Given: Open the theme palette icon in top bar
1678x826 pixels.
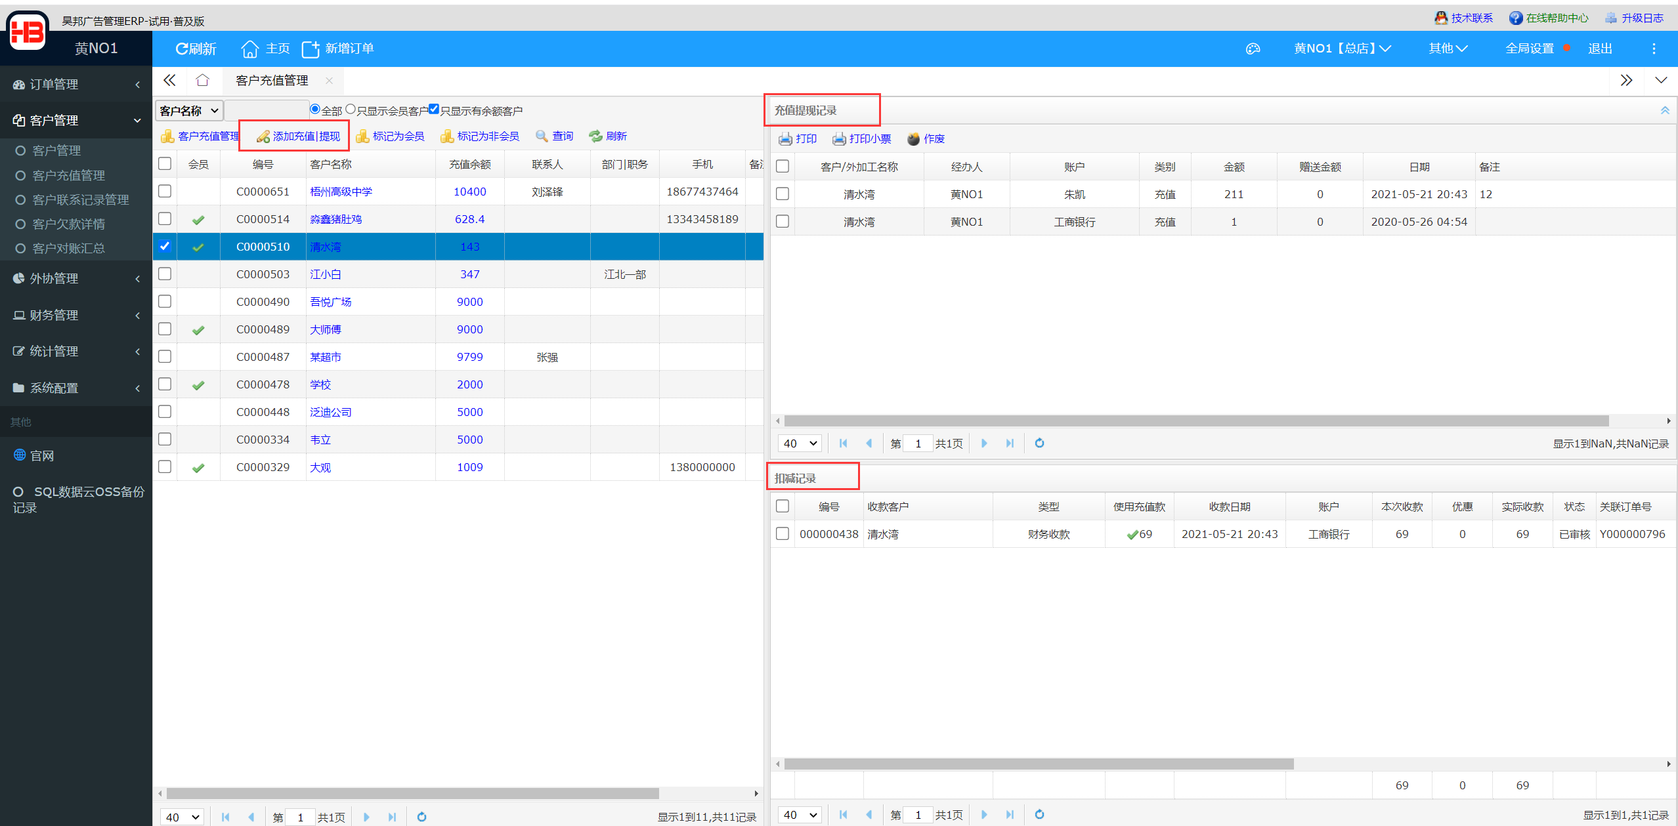Looking at the screenshot, I should coord(1253,49).
